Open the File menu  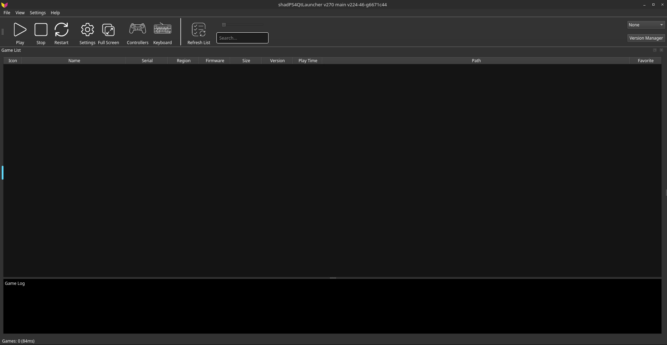coord(7,13)
